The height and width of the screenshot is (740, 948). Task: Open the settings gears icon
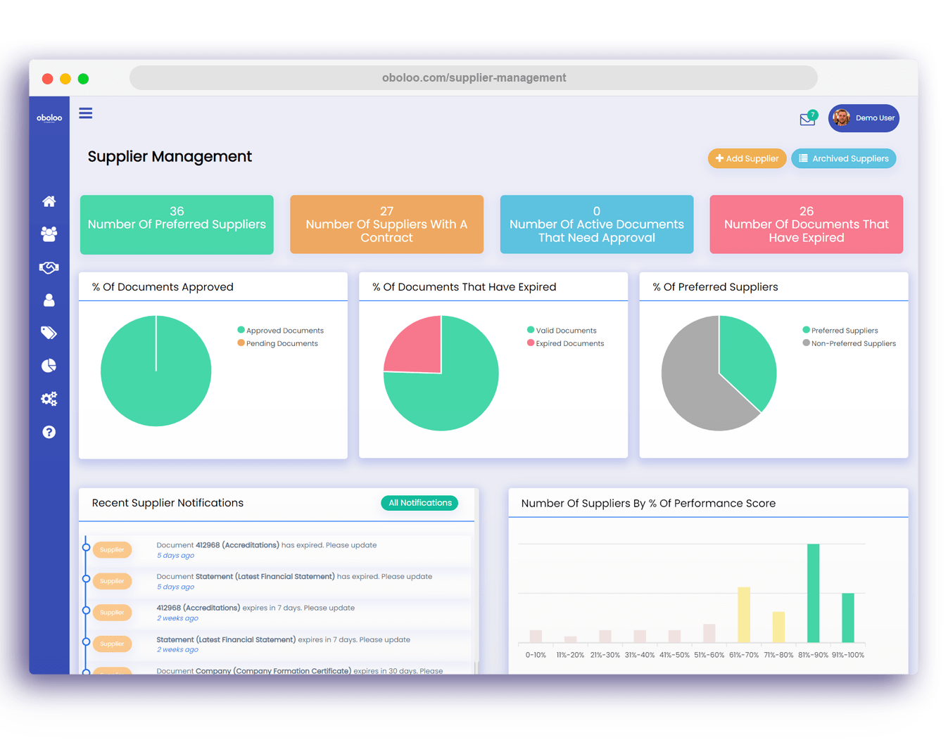[49, 399]
